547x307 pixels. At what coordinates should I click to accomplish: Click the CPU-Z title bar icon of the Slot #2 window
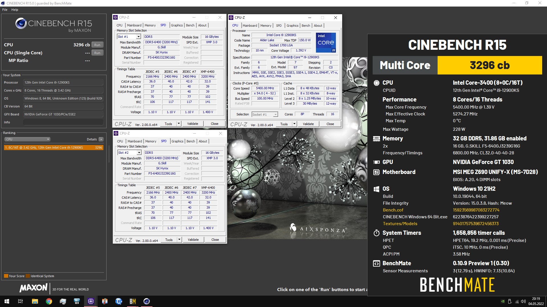116,133
